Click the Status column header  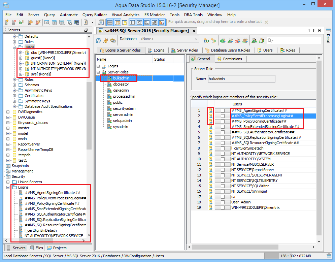click(163, 59)
